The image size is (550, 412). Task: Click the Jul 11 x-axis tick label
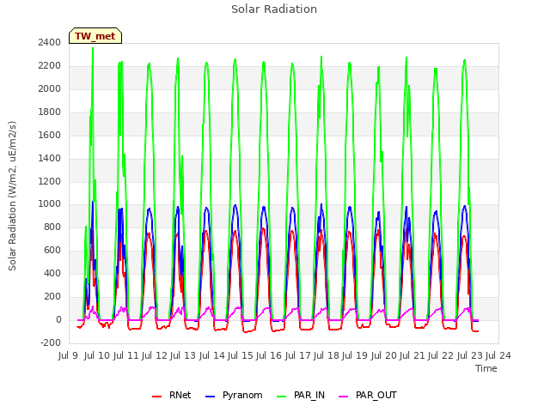tap(125, 355)
